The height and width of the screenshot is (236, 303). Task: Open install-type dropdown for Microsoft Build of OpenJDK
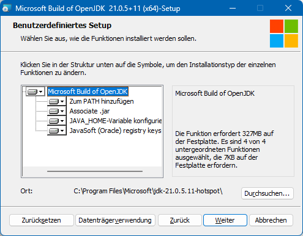(x=36, y=91)
